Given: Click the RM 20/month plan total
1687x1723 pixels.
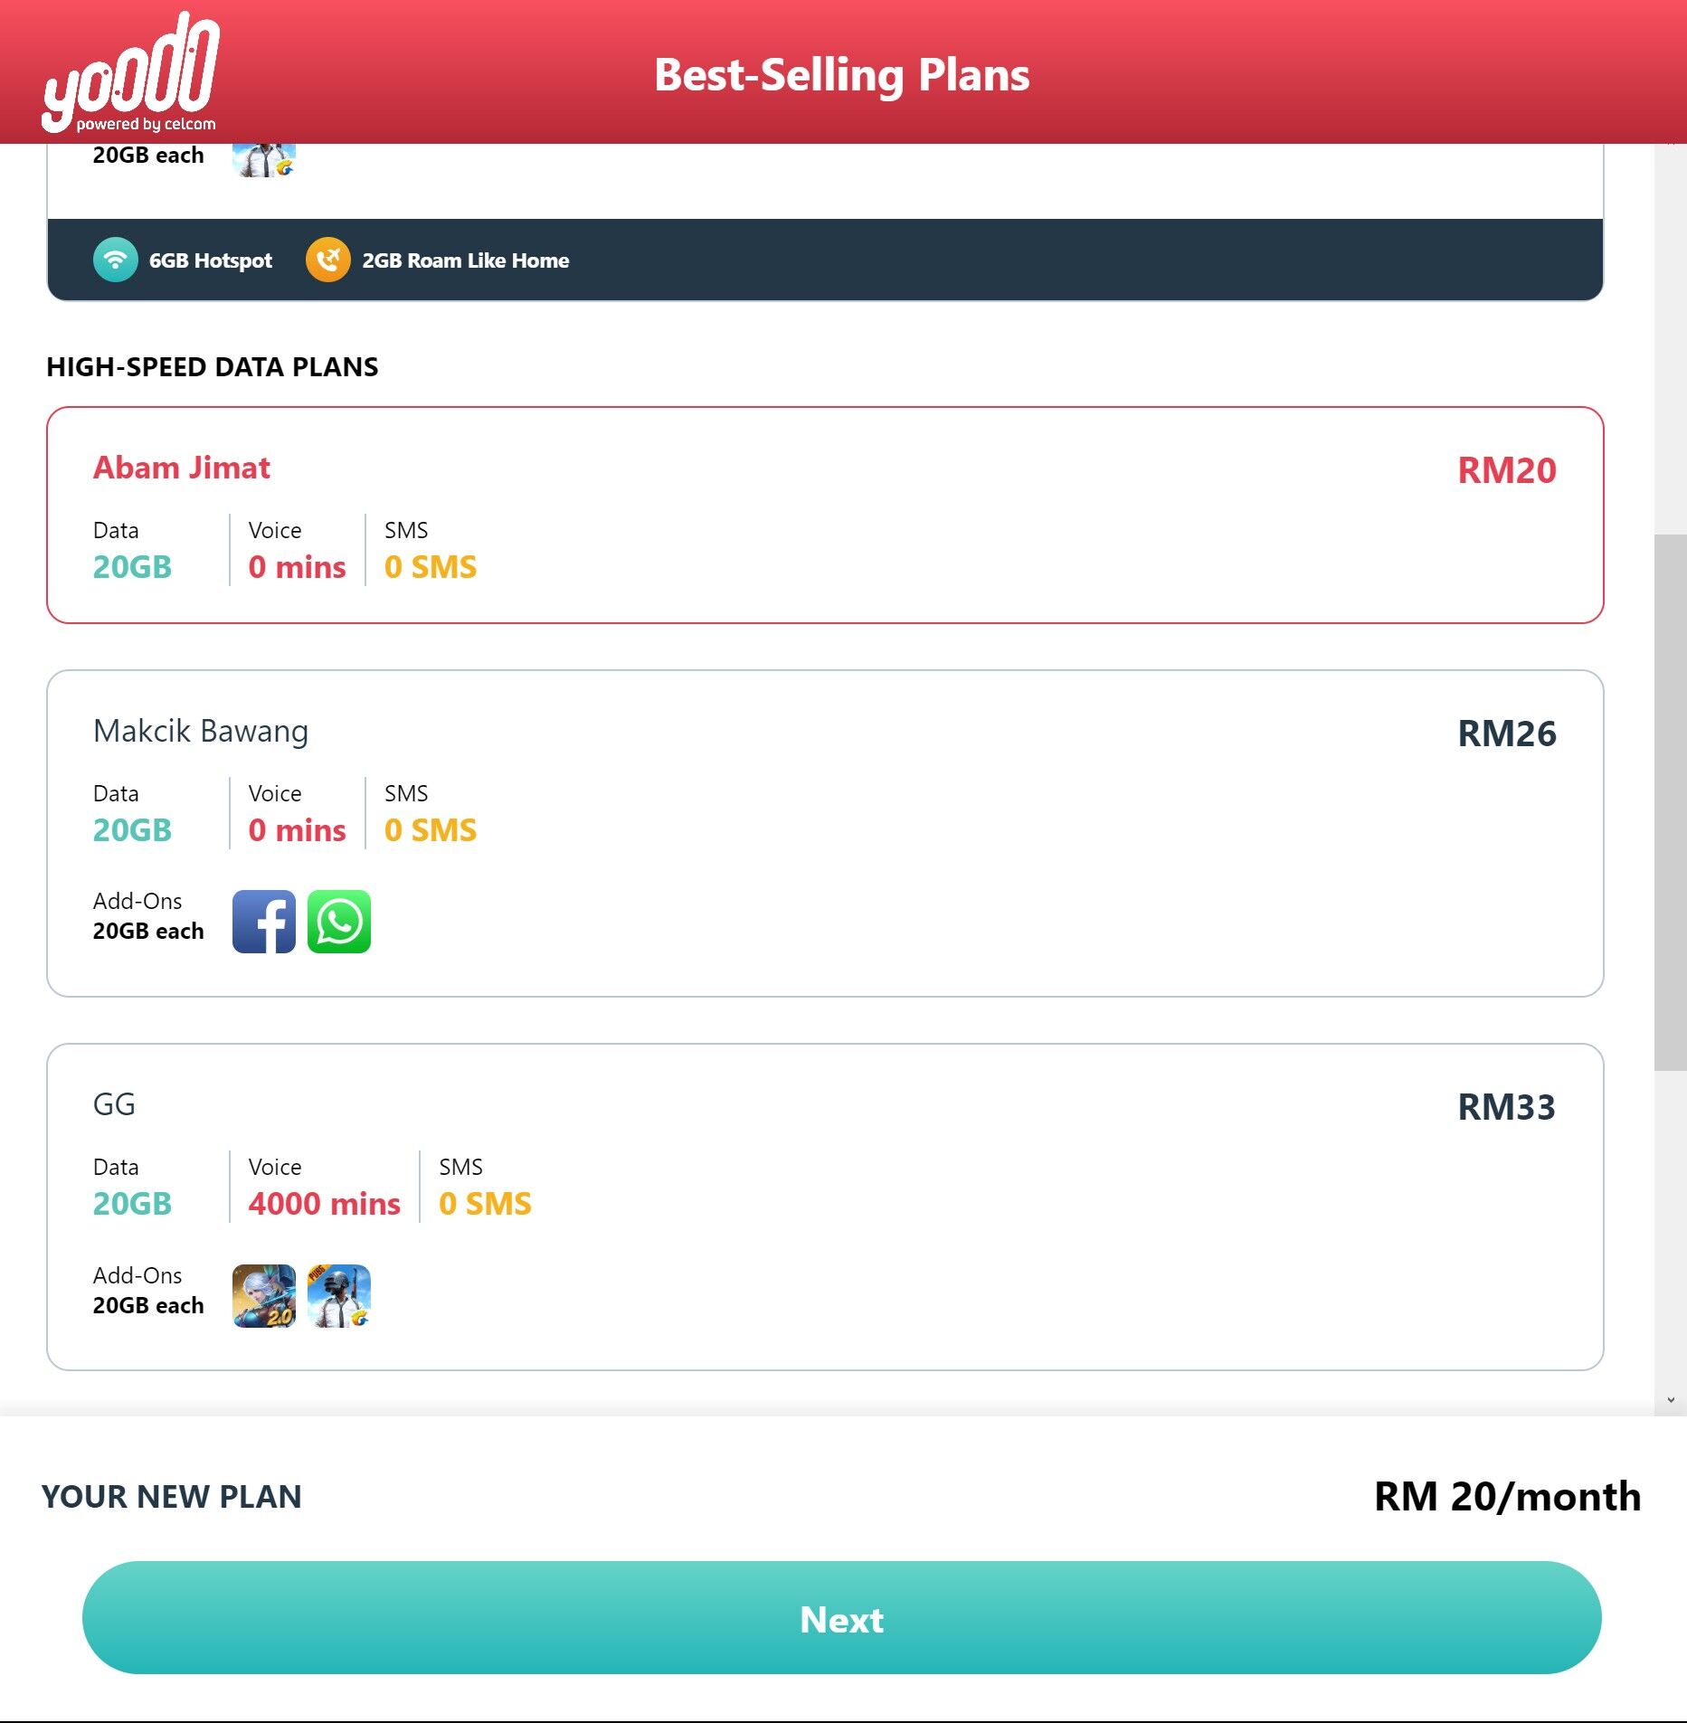Looking at the screenshot, I should pos(1508,1496).
